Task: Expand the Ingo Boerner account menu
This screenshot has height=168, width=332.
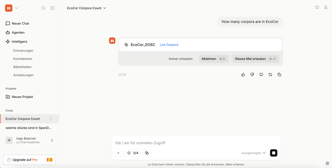Action: point(52,140)
